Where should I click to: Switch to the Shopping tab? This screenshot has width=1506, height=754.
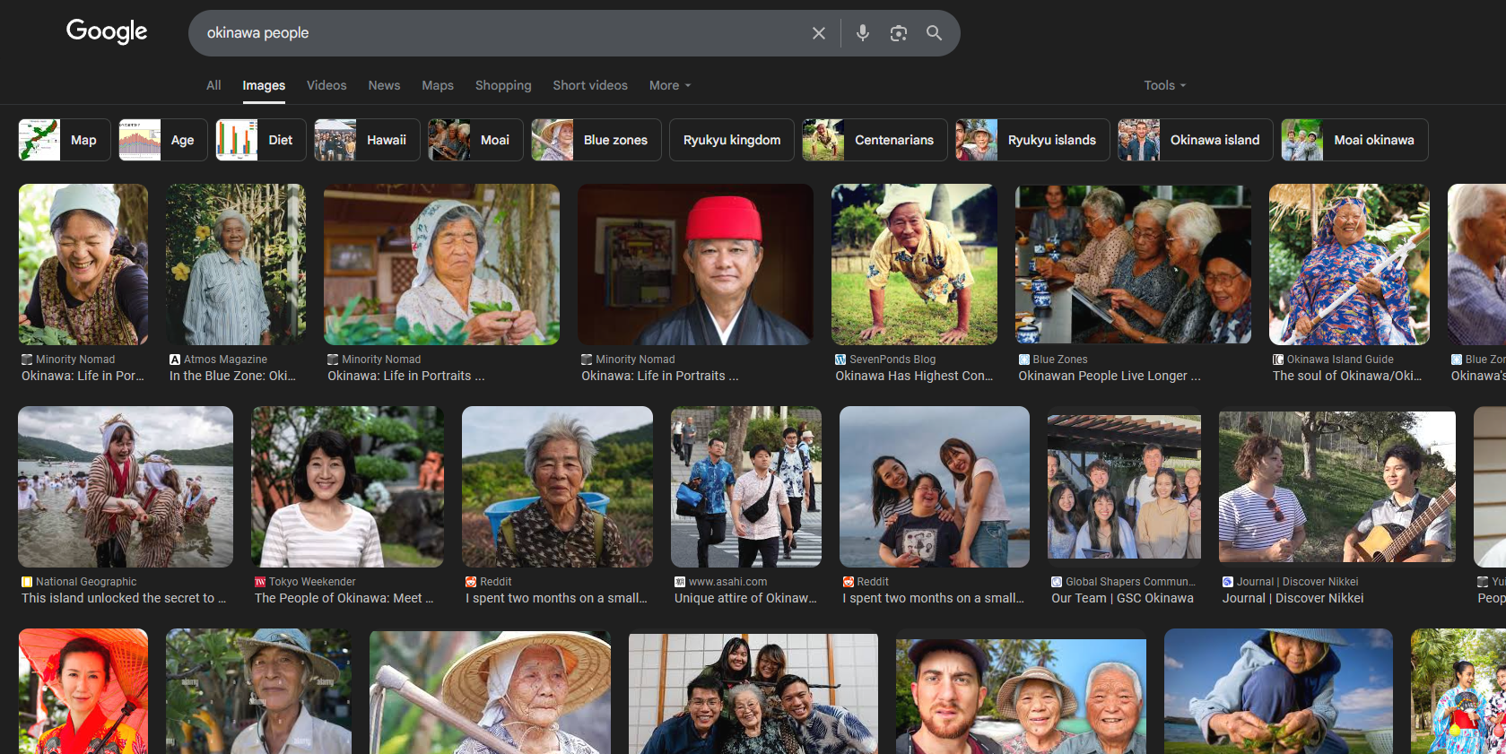point(503,85)
